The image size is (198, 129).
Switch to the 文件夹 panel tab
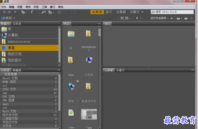[x=17, y=24]
